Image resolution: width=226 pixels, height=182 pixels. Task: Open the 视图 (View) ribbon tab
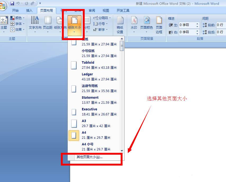[106, 10]
